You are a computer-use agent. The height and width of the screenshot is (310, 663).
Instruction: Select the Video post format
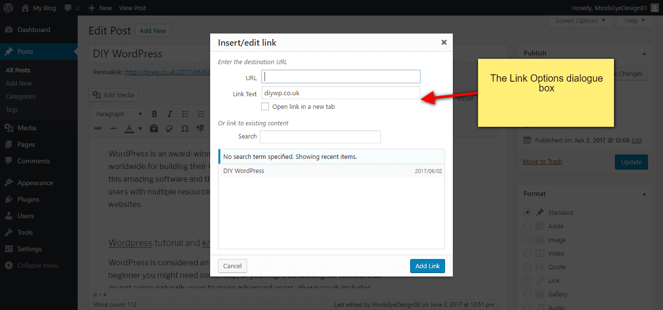528,253
